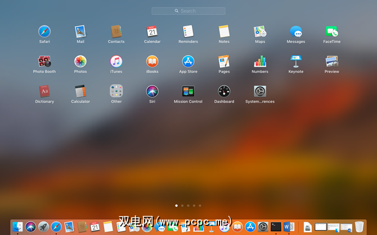Screen dimensions: 377x235
Task: Jump to the last Launchpad page dot
Action: coord(200,205)
